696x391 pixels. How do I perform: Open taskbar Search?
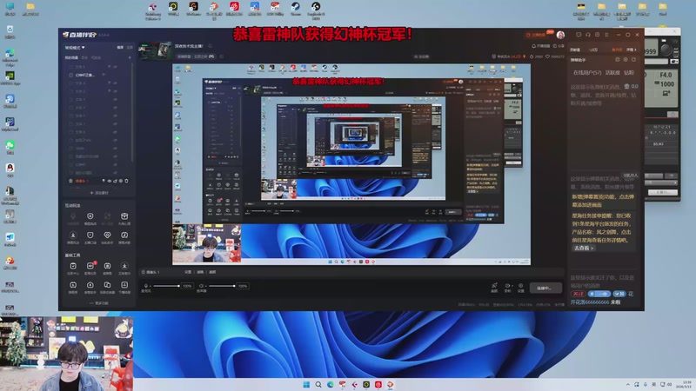[318, 384]
